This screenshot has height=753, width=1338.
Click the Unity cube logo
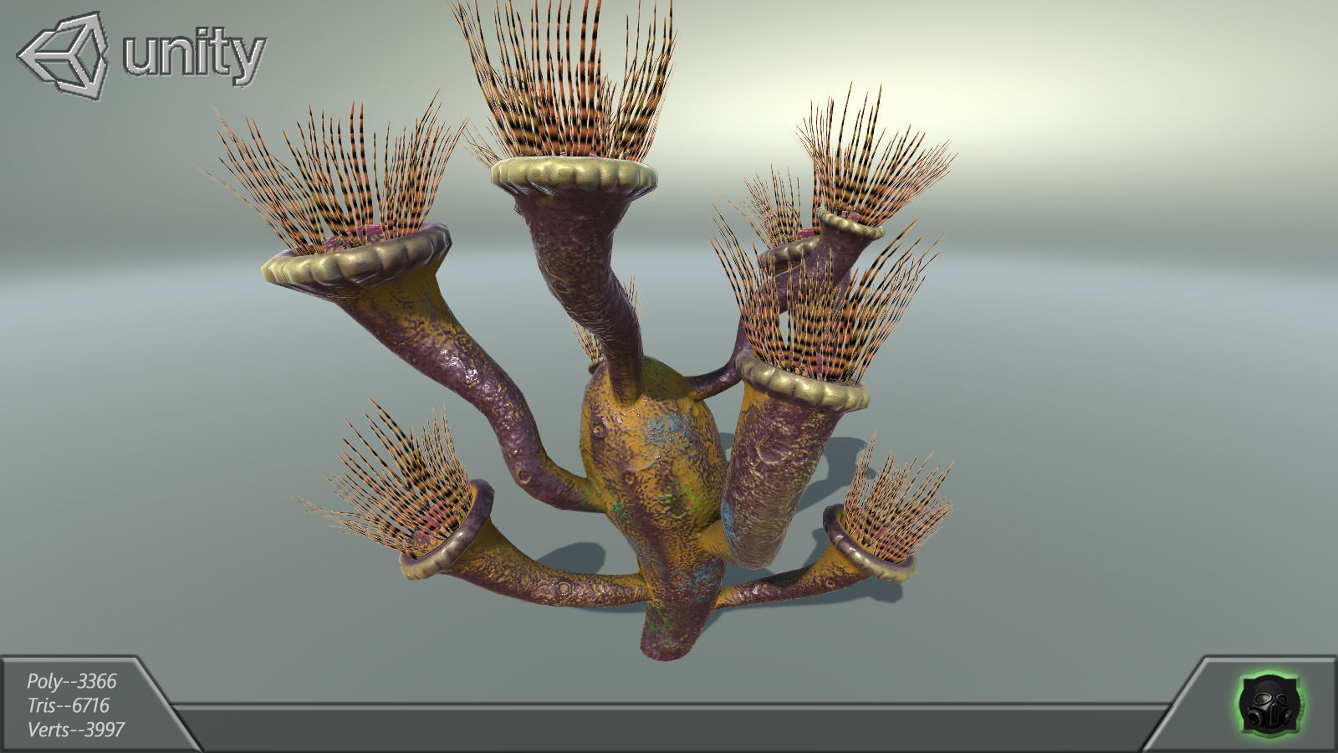click(64, 55)
